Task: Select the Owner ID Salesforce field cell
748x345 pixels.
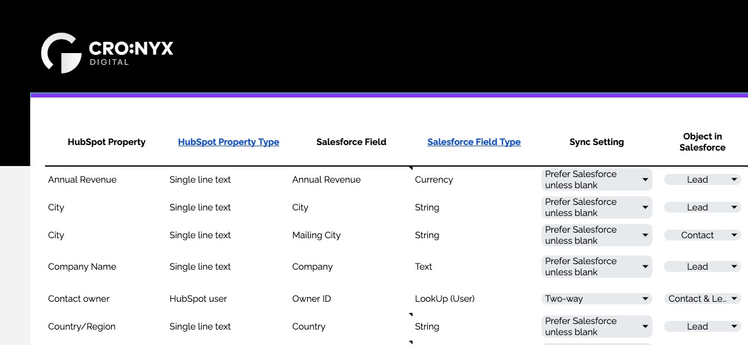Action: (x=311, y=299)
